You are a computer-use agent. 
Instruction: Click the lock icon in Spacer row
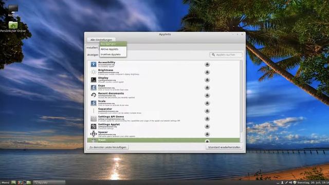pos(207,134)
